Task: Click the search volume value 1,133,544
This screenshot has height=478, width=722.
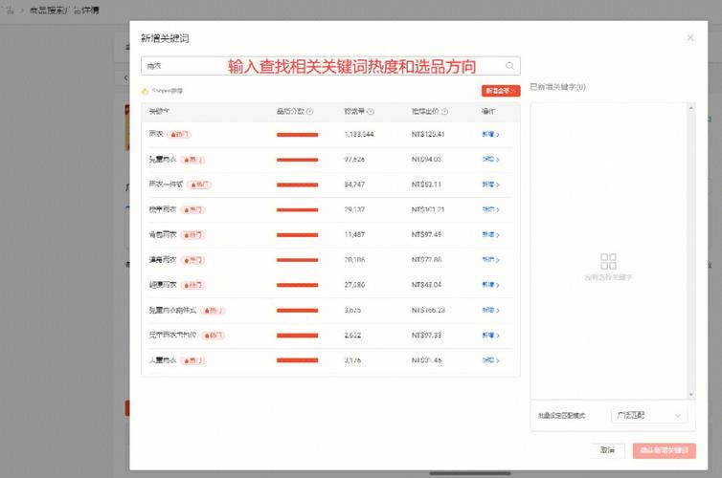Action: pos(359,134)
